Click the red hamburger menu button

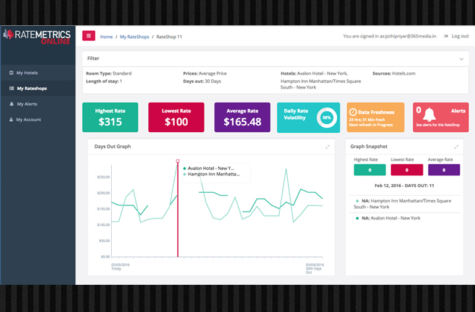pyautogui.click(x=88, y=36)
